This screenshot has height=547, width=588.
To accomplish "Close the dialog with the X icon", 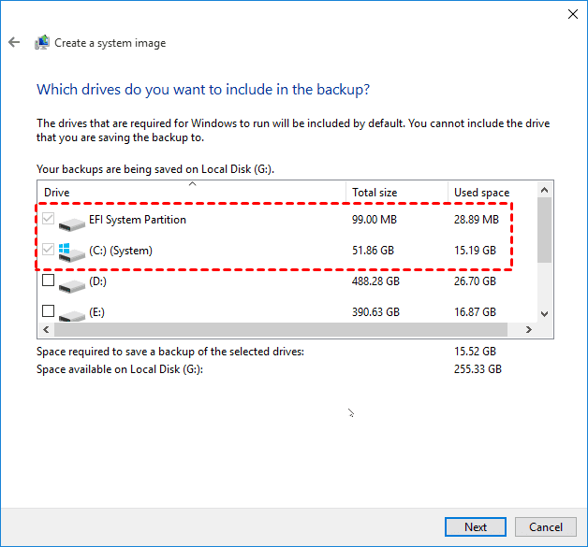I will pos(572,14).
